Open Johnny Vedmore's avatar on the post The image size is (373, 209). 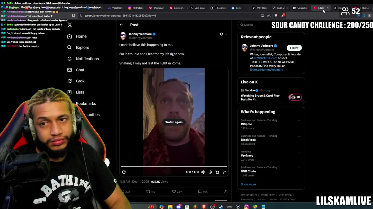click(123, 36)
